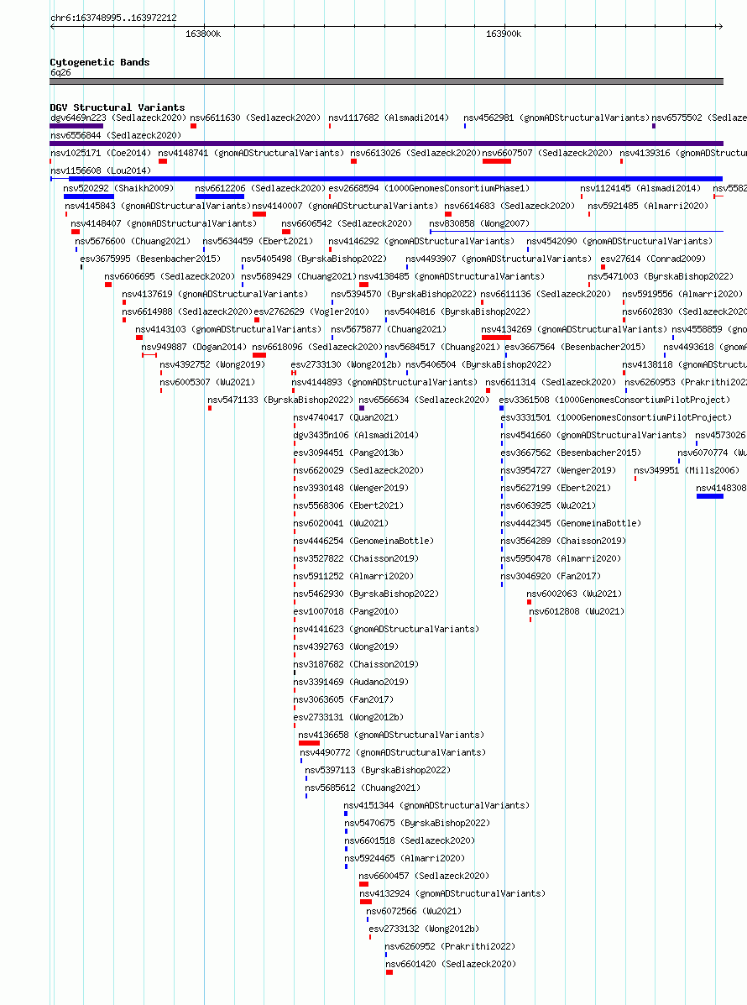Open nsv4145843 (gnomADStructuralVariants) entry
The width and height of the screenshot is (747, 1005).
coord(158,206)
